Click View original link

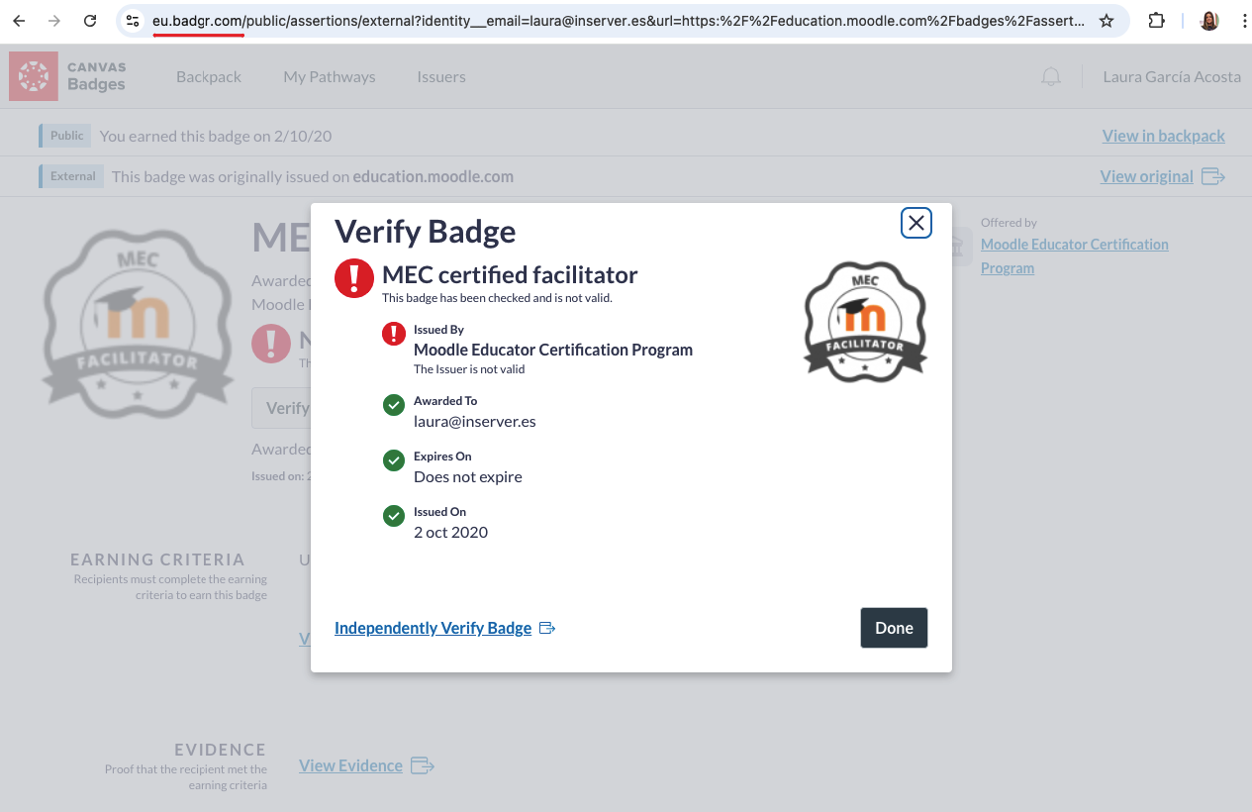(x=1146, y=176)
